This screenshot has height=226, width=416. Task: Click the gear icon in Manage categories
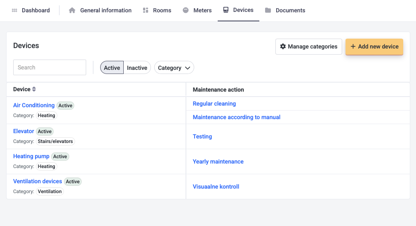pyautogui.click(x=283, y=46)
